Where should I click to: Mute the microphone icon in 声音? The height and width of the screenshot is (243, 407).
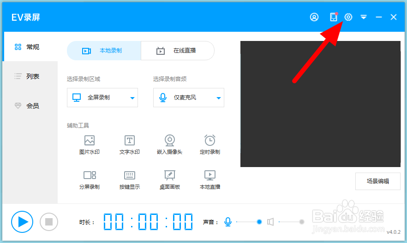(x=228, y=222)
